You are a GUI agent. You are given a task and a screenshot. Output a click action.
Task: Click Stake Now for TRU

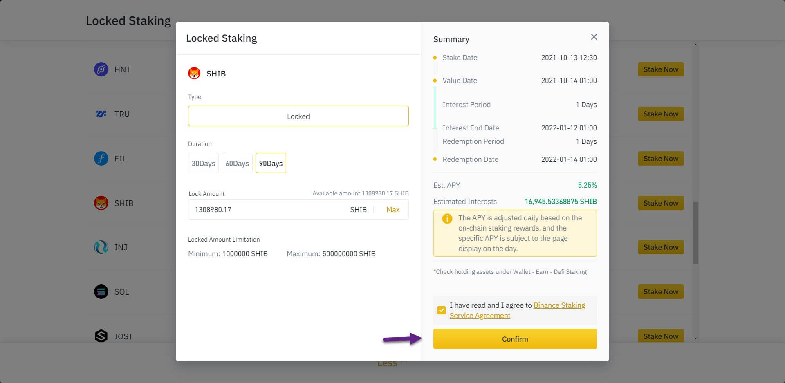661,114
